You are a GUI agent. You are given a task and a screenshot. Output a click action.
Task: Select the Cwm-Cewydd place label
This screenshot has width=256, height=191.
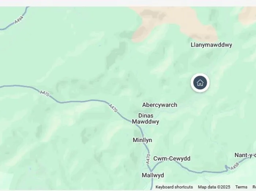coord(172,158)
